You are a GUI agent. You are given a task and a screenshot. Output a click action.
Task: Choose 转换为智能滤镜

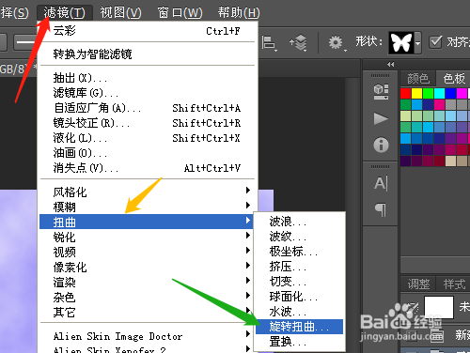click(x=148, y=54)
